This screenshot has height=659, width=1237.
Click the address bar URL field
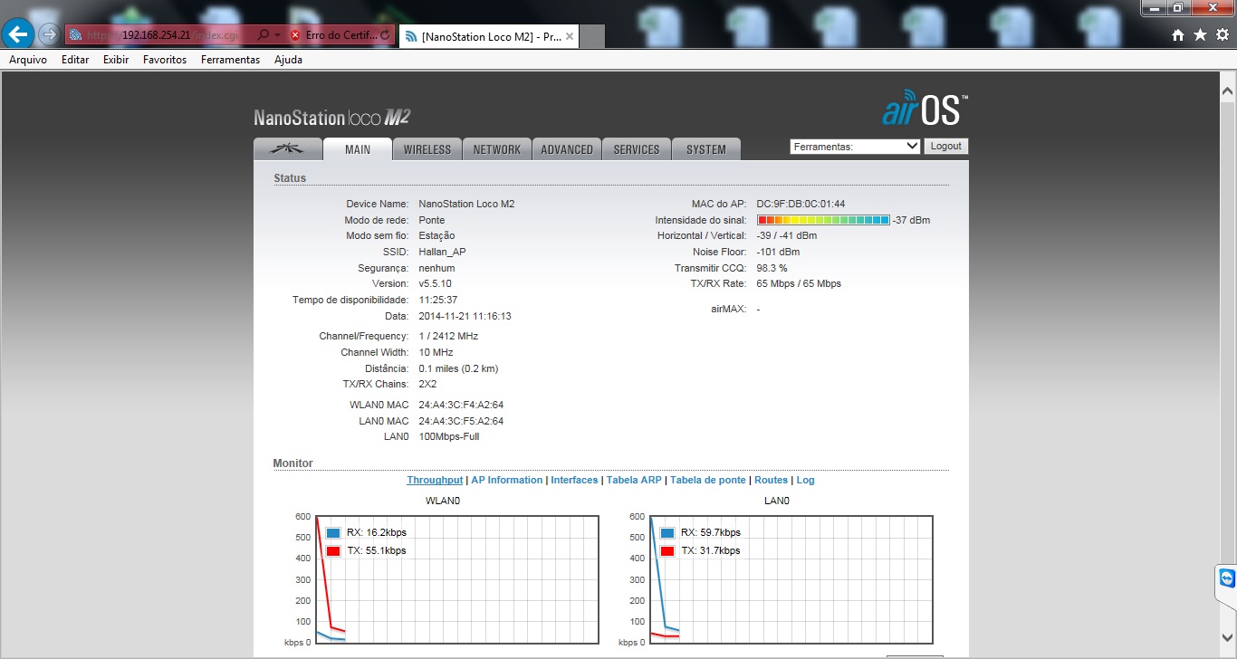pyautogui.click(x=160, y=35)
